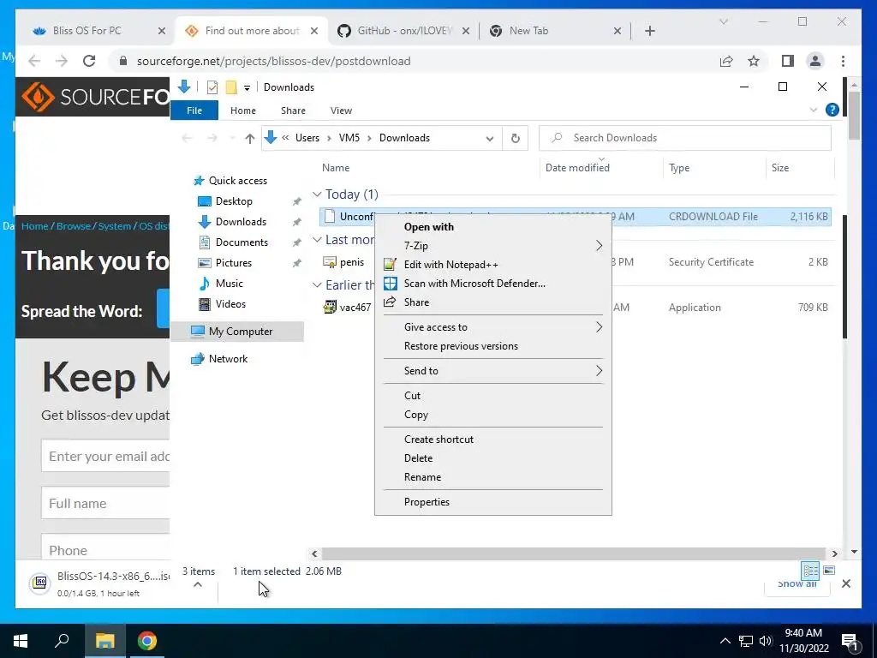Close the Chrome downloads bar

[845, 583]
